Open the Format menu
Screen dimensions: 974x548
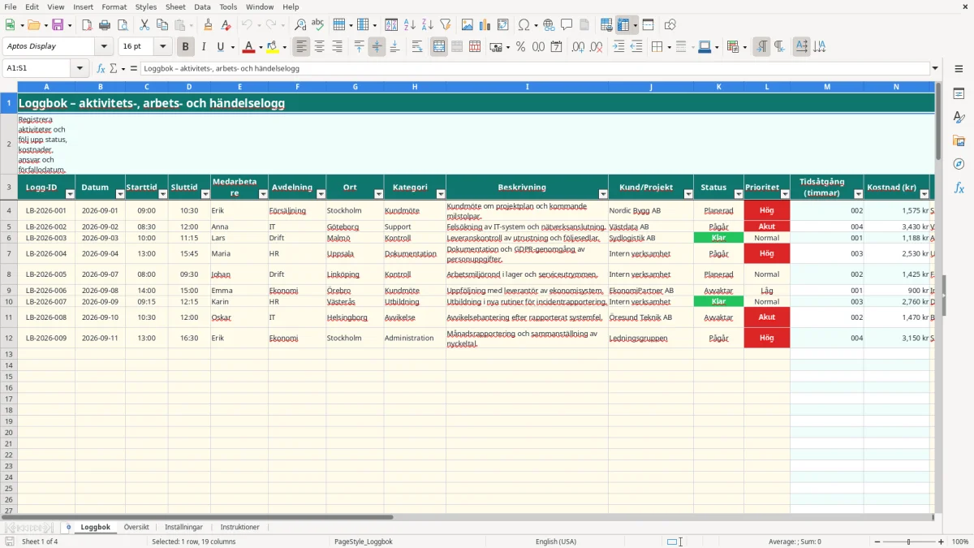pos(114,6)
